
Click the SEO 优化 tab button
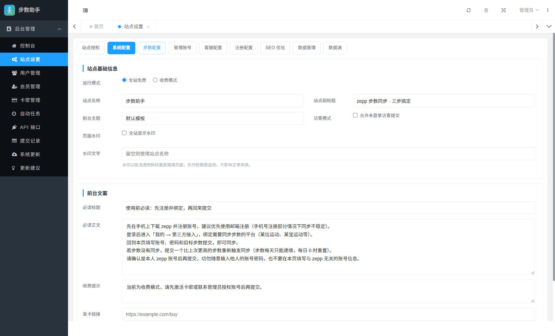click(275, 48)
